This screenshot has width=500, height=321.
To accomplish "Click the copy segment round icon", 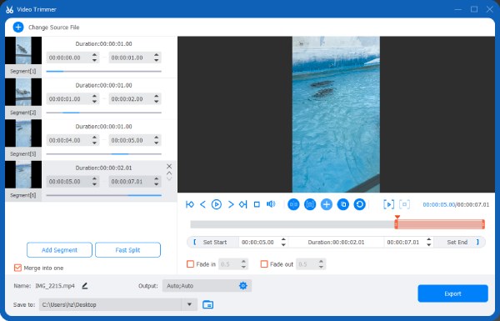I will tap(343, 204).
